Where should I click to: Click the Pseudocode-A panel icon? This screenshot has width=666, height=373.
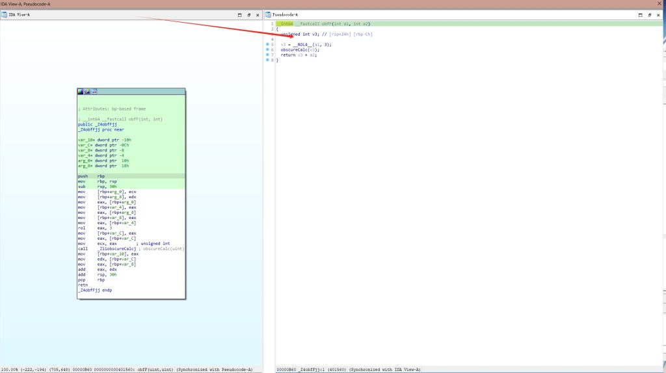[268, 15]
